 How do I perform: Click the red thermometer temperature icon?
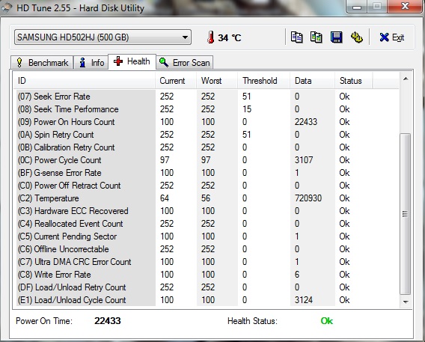(210, 37)
